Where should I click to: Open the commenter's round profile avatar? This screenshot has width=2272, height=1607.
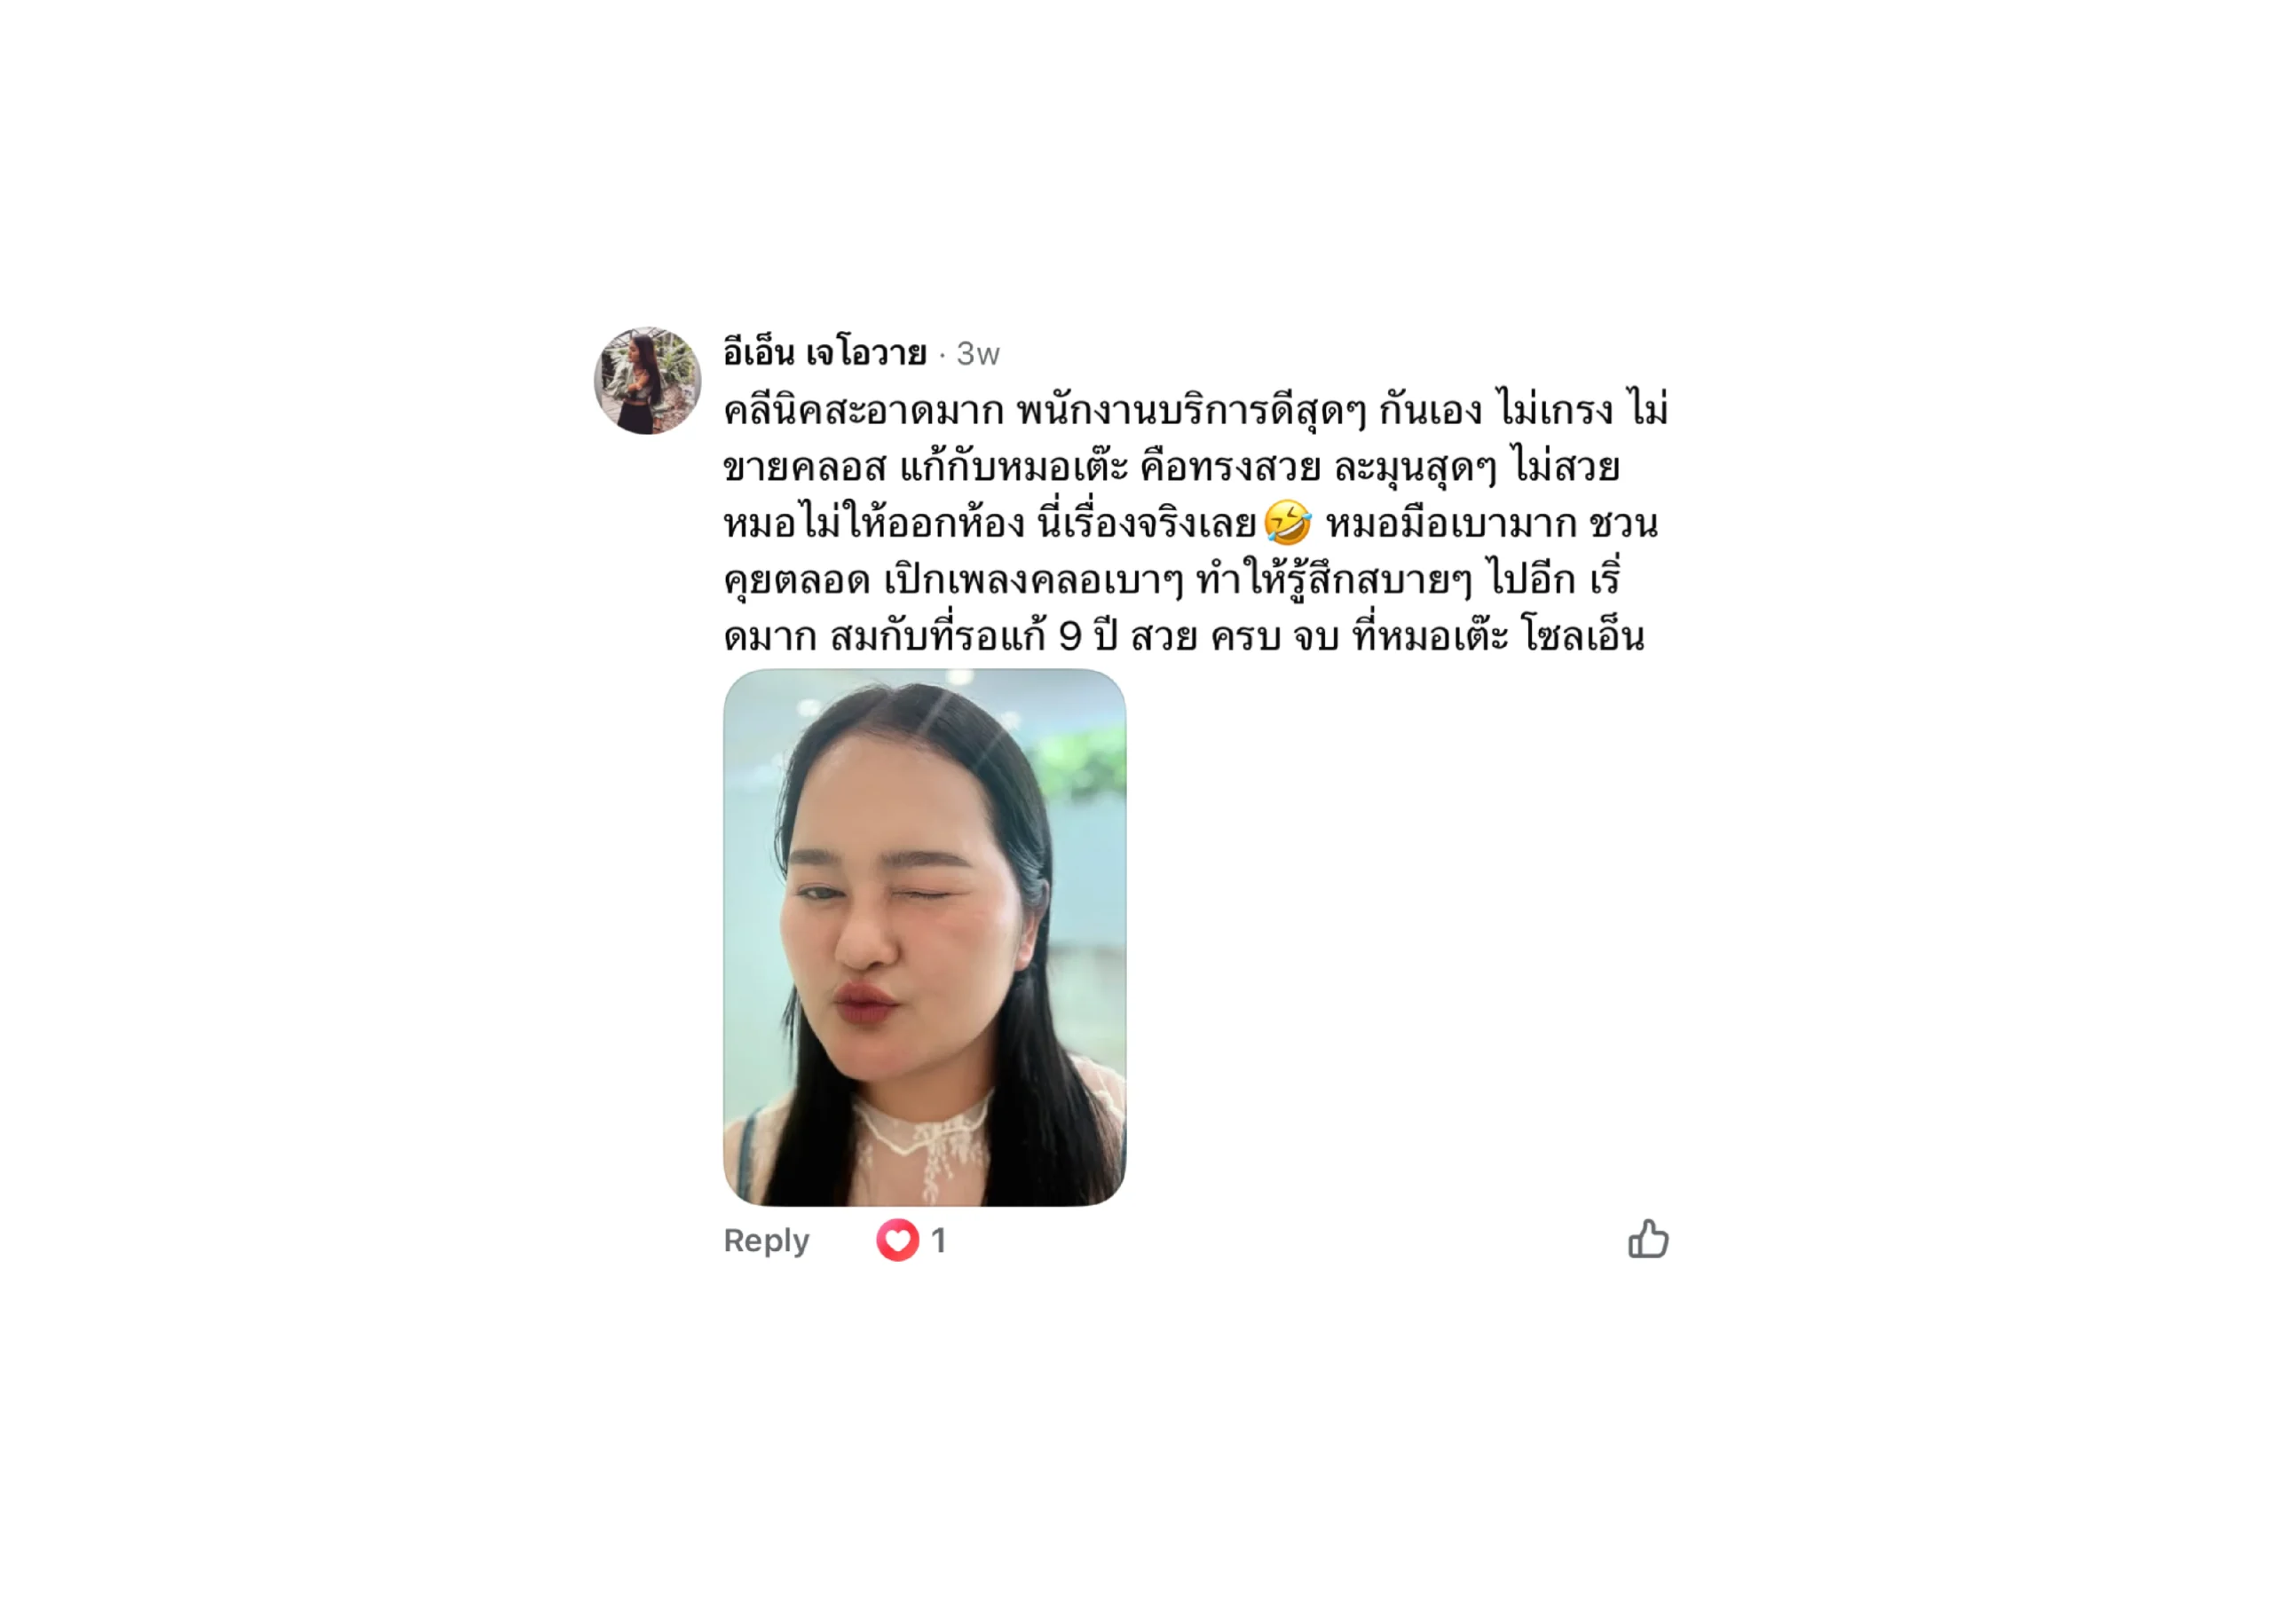[647, 380]
